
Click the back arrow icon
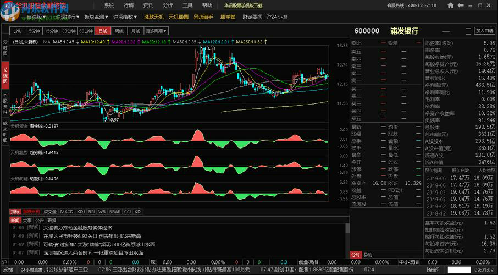(460, 5)
